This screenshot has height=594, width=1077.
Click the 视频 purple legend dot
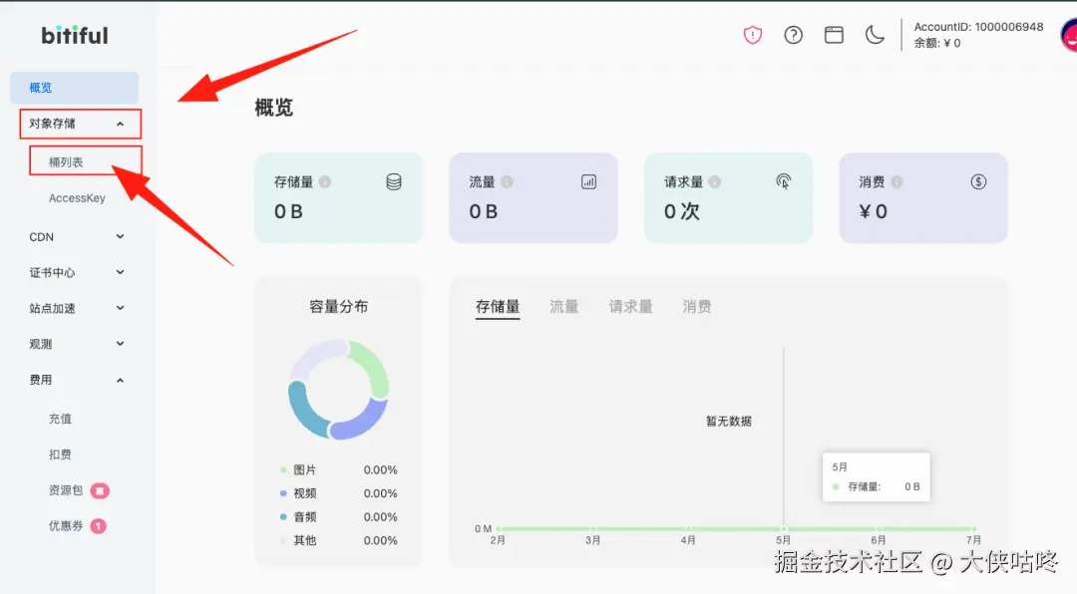[283, 493]
